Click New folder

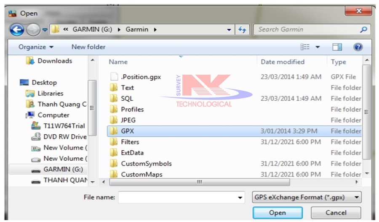(x=88, y=47)
